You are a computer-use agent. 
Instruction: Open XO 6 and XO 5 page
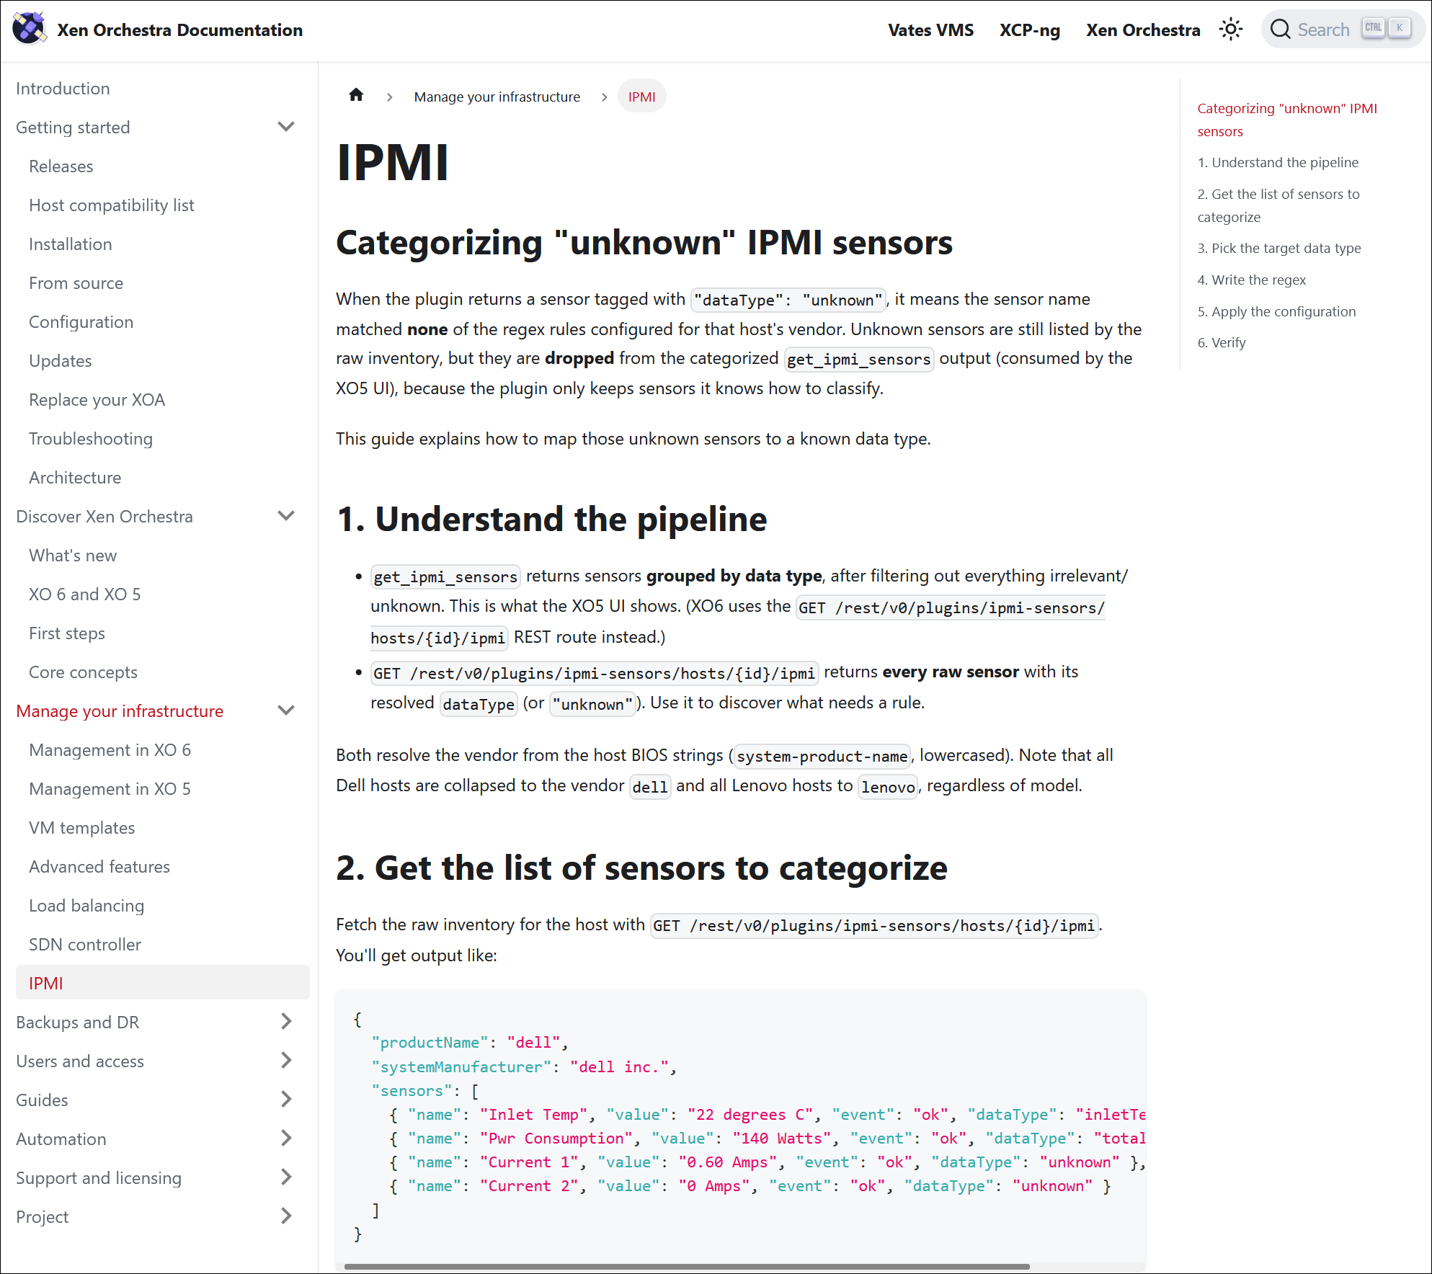[x=84, y=594]
